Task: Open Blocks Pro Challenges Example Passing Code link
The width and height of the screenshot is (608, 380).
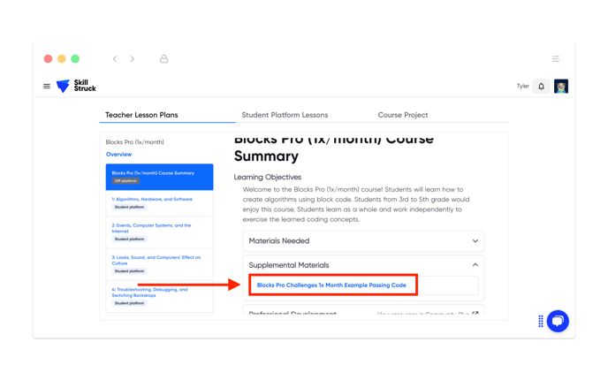Action: 331,285
